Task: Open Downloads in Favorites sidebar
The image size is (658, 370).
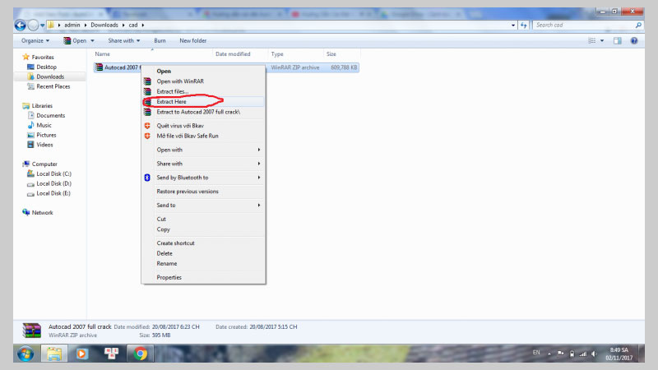Action: click(49, 76)
